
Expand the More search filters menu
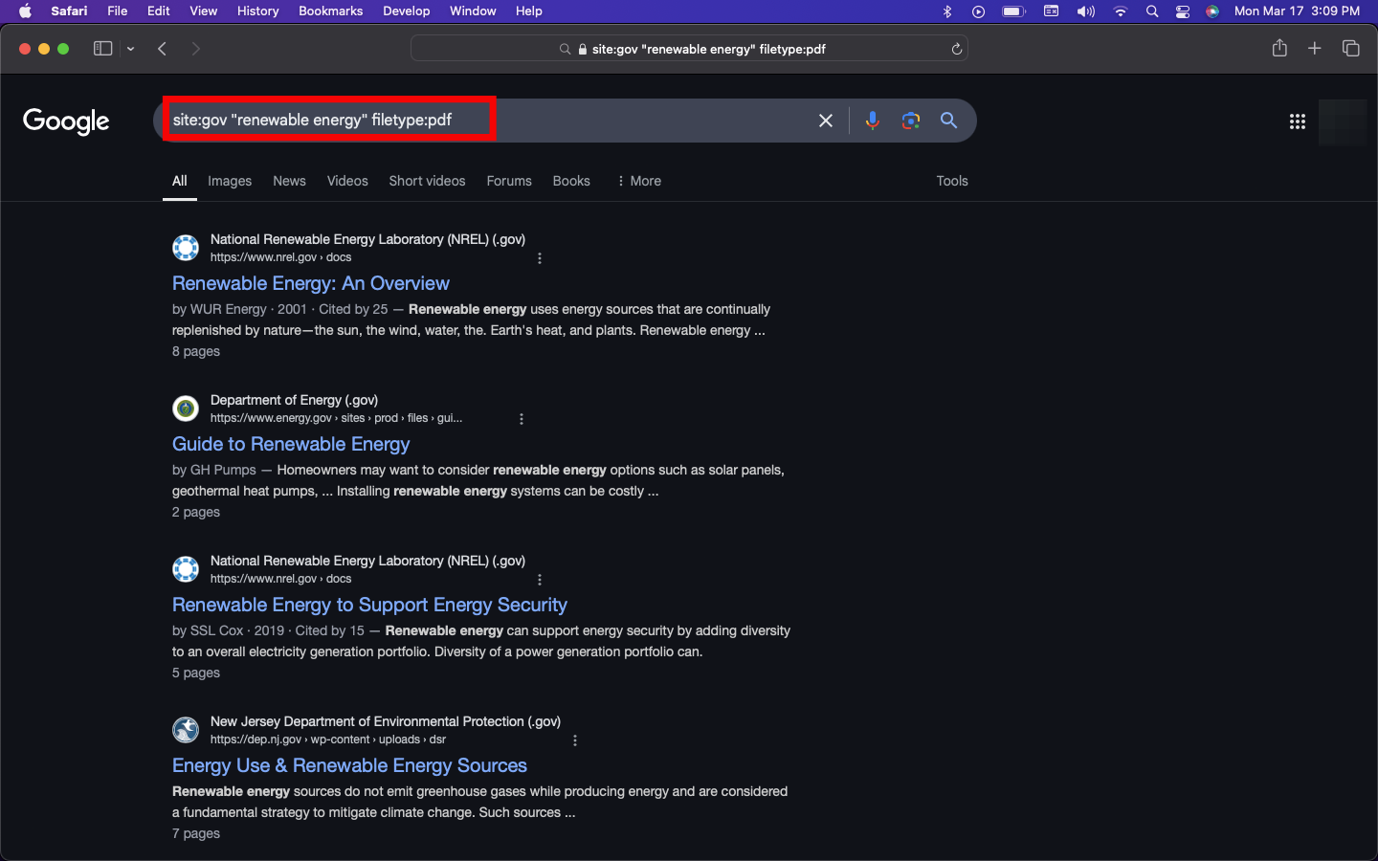pos(639,181)
